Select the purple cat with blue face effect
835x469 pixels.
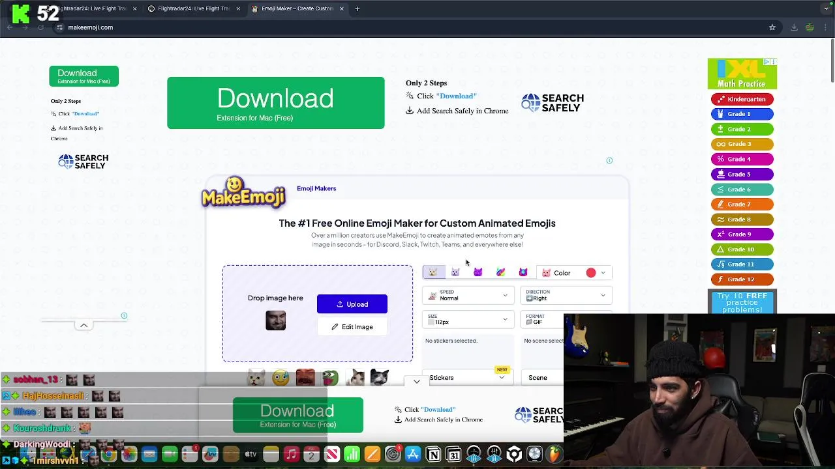pos(523,272)
